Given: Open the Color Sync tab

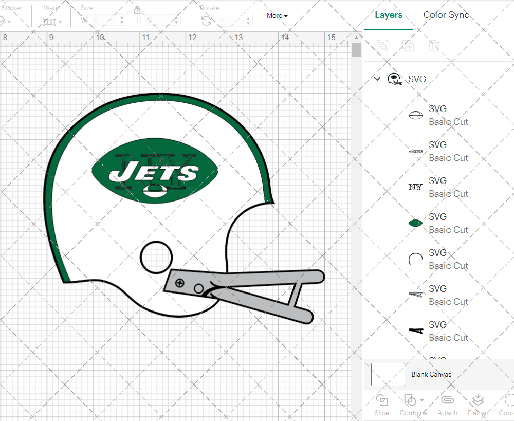Looking at the screenshot, I should pyautogui.click(x=446, y=15).
